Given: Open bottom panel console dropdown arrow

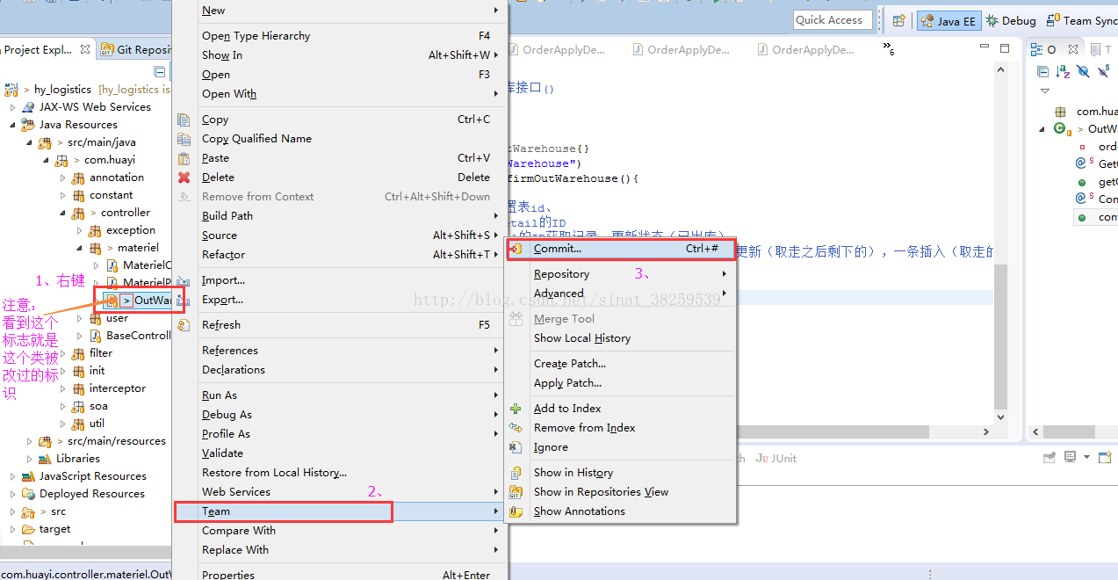Looking at the screenshot, I should (x=1086, y=458).
